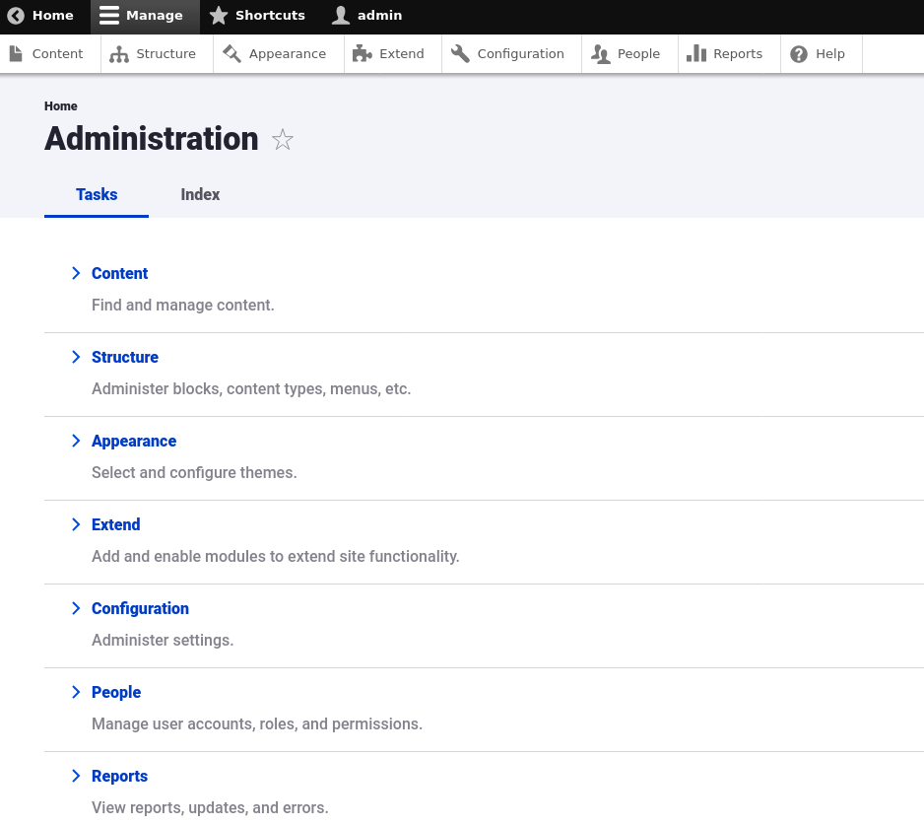
Task: Click the Content page icon in toolbar
Action: 16,54
